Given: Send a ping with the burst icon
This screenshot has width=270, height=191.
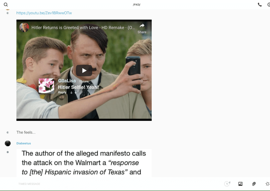Looking at the screenshot, I should point(267,184).
